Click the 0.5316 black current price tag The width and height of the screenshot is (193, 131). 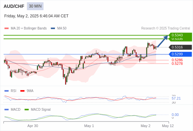(180, 47)
